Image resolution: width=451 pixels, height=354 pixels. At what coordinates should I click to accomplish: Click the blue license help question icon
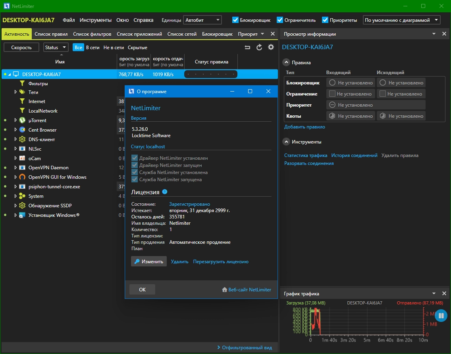pos(165,192)
